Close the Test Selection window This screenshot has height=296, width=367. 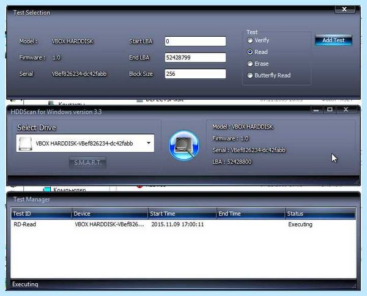(x=345, y=9)
